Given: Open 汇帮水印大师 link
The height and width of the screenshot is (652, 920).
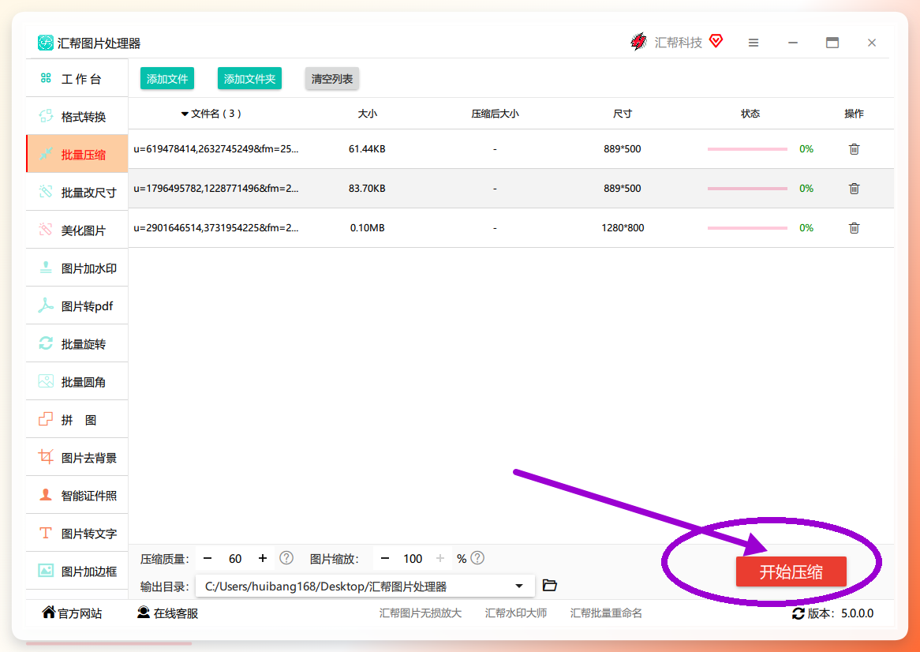Looking at the screenshot, I should [x=516, y=613].
